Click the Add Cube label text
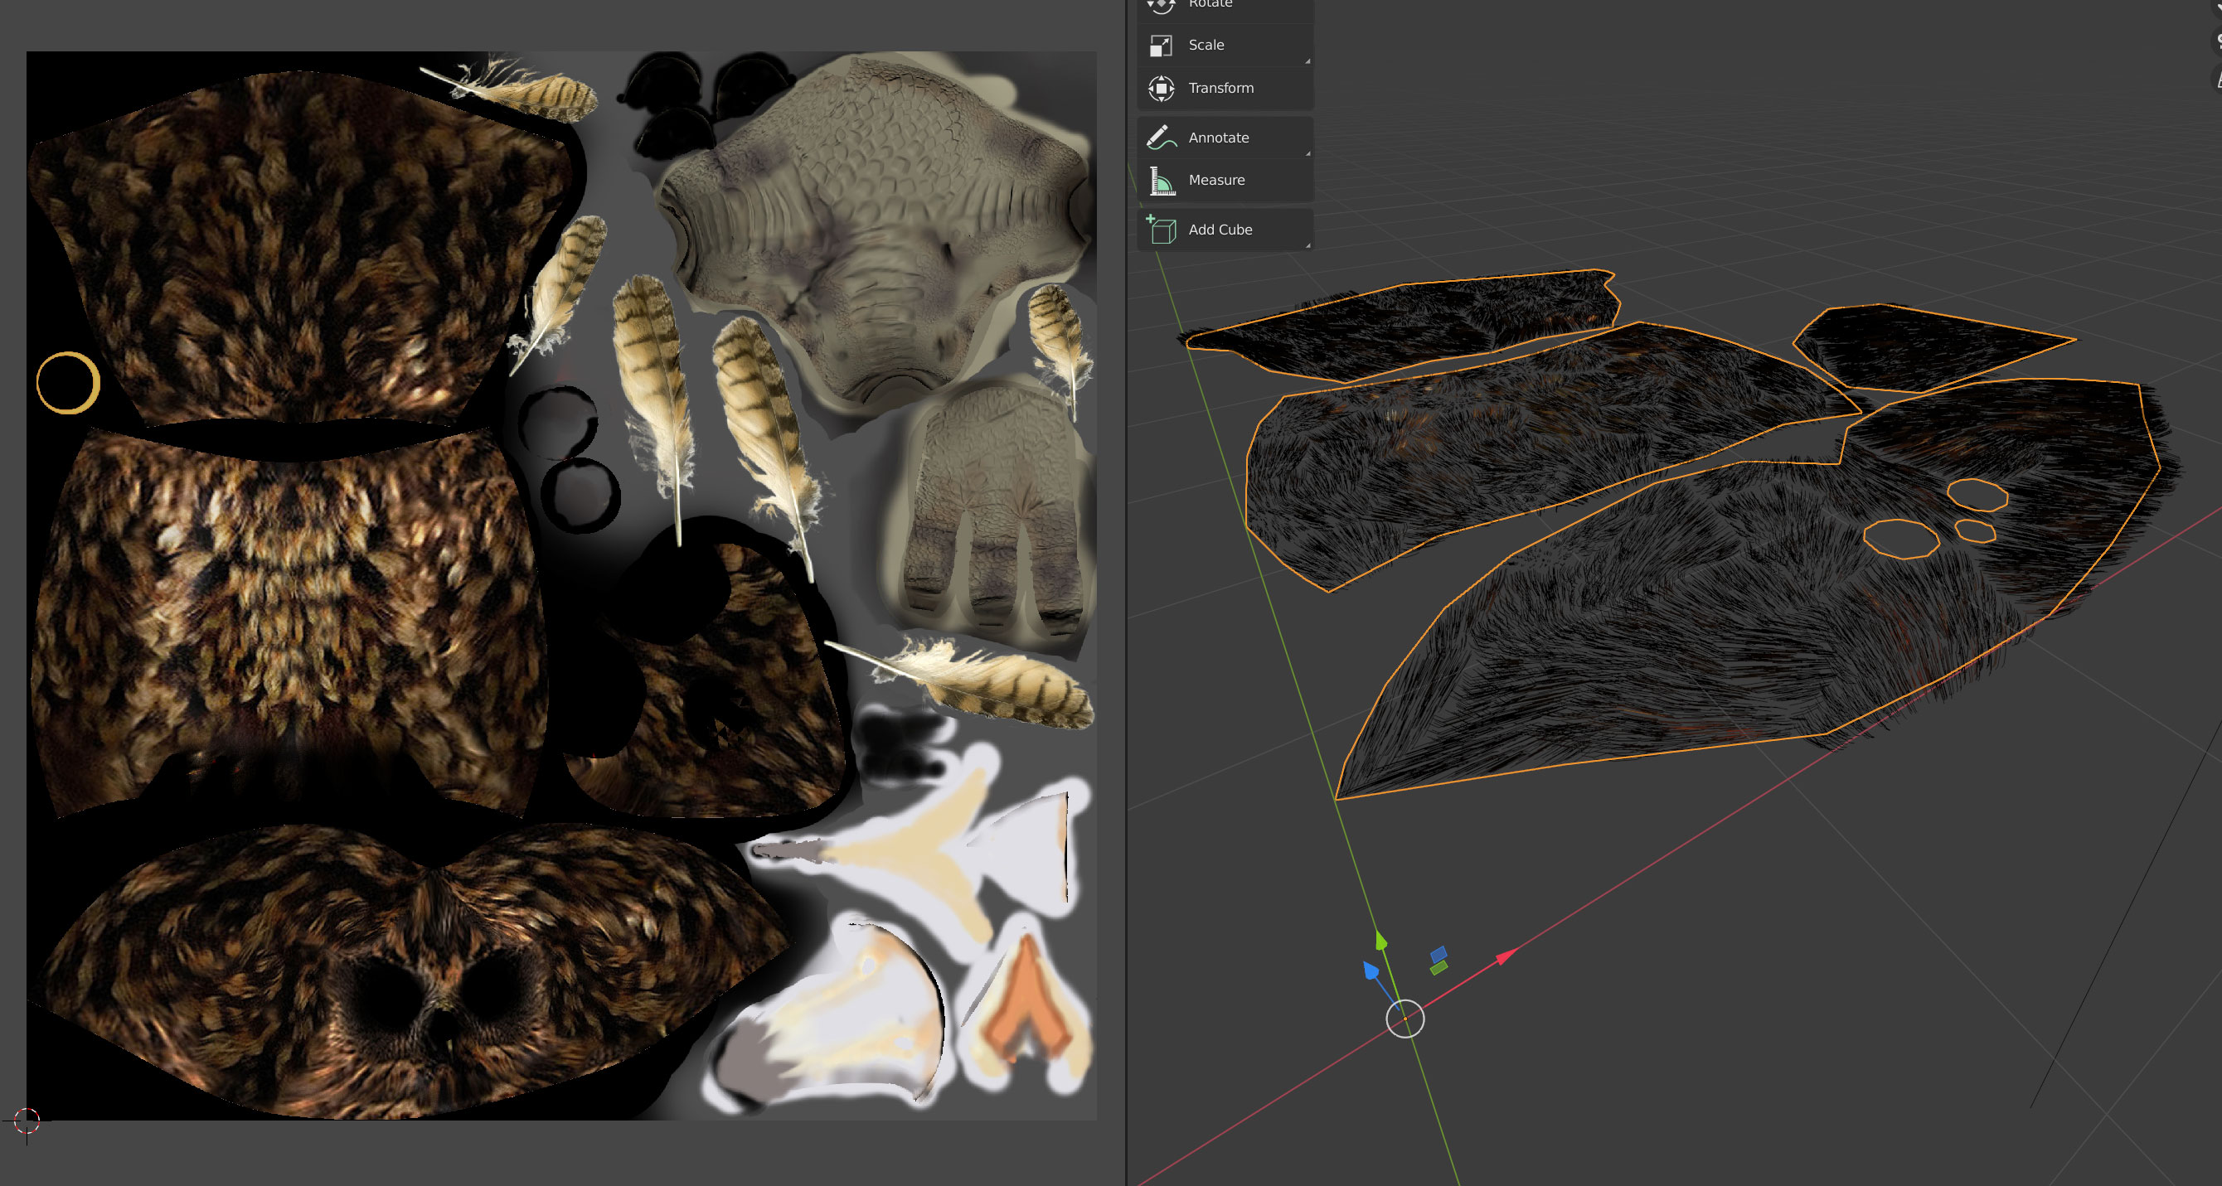The image size is (2222, 1186). point(1220,230)
